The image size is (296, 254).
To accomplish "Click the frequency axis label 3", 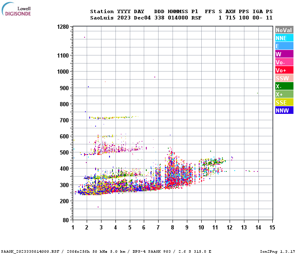I will pos(101,227).
